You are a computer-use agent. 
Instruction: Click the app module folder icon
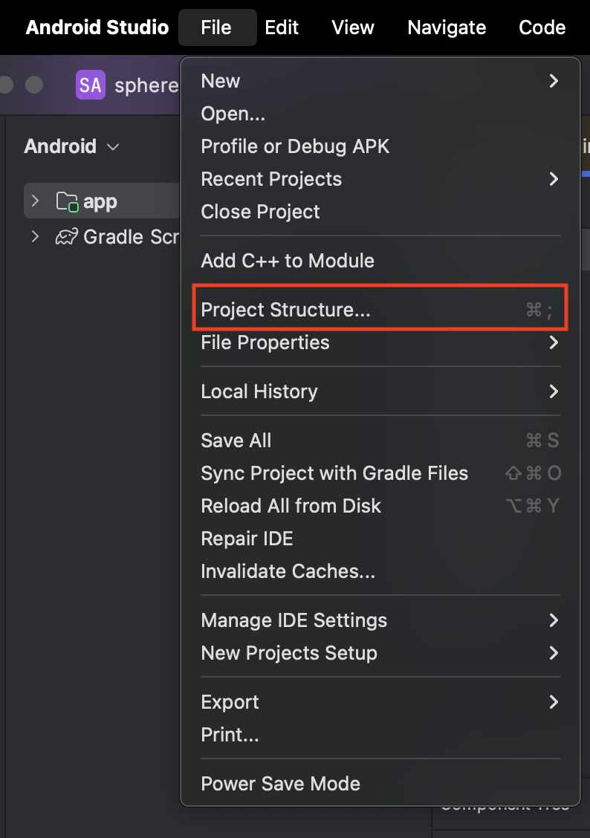coord(68,201)
